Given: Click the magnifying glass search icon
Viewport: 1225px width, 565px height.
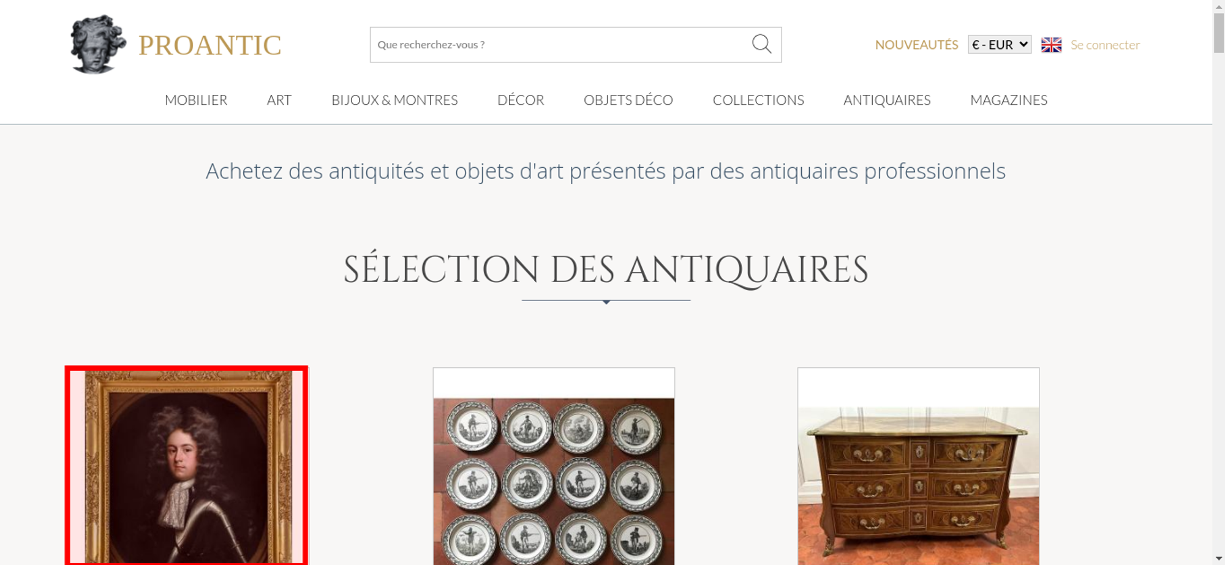Looking at the screenshot, I should pos(761,44).
